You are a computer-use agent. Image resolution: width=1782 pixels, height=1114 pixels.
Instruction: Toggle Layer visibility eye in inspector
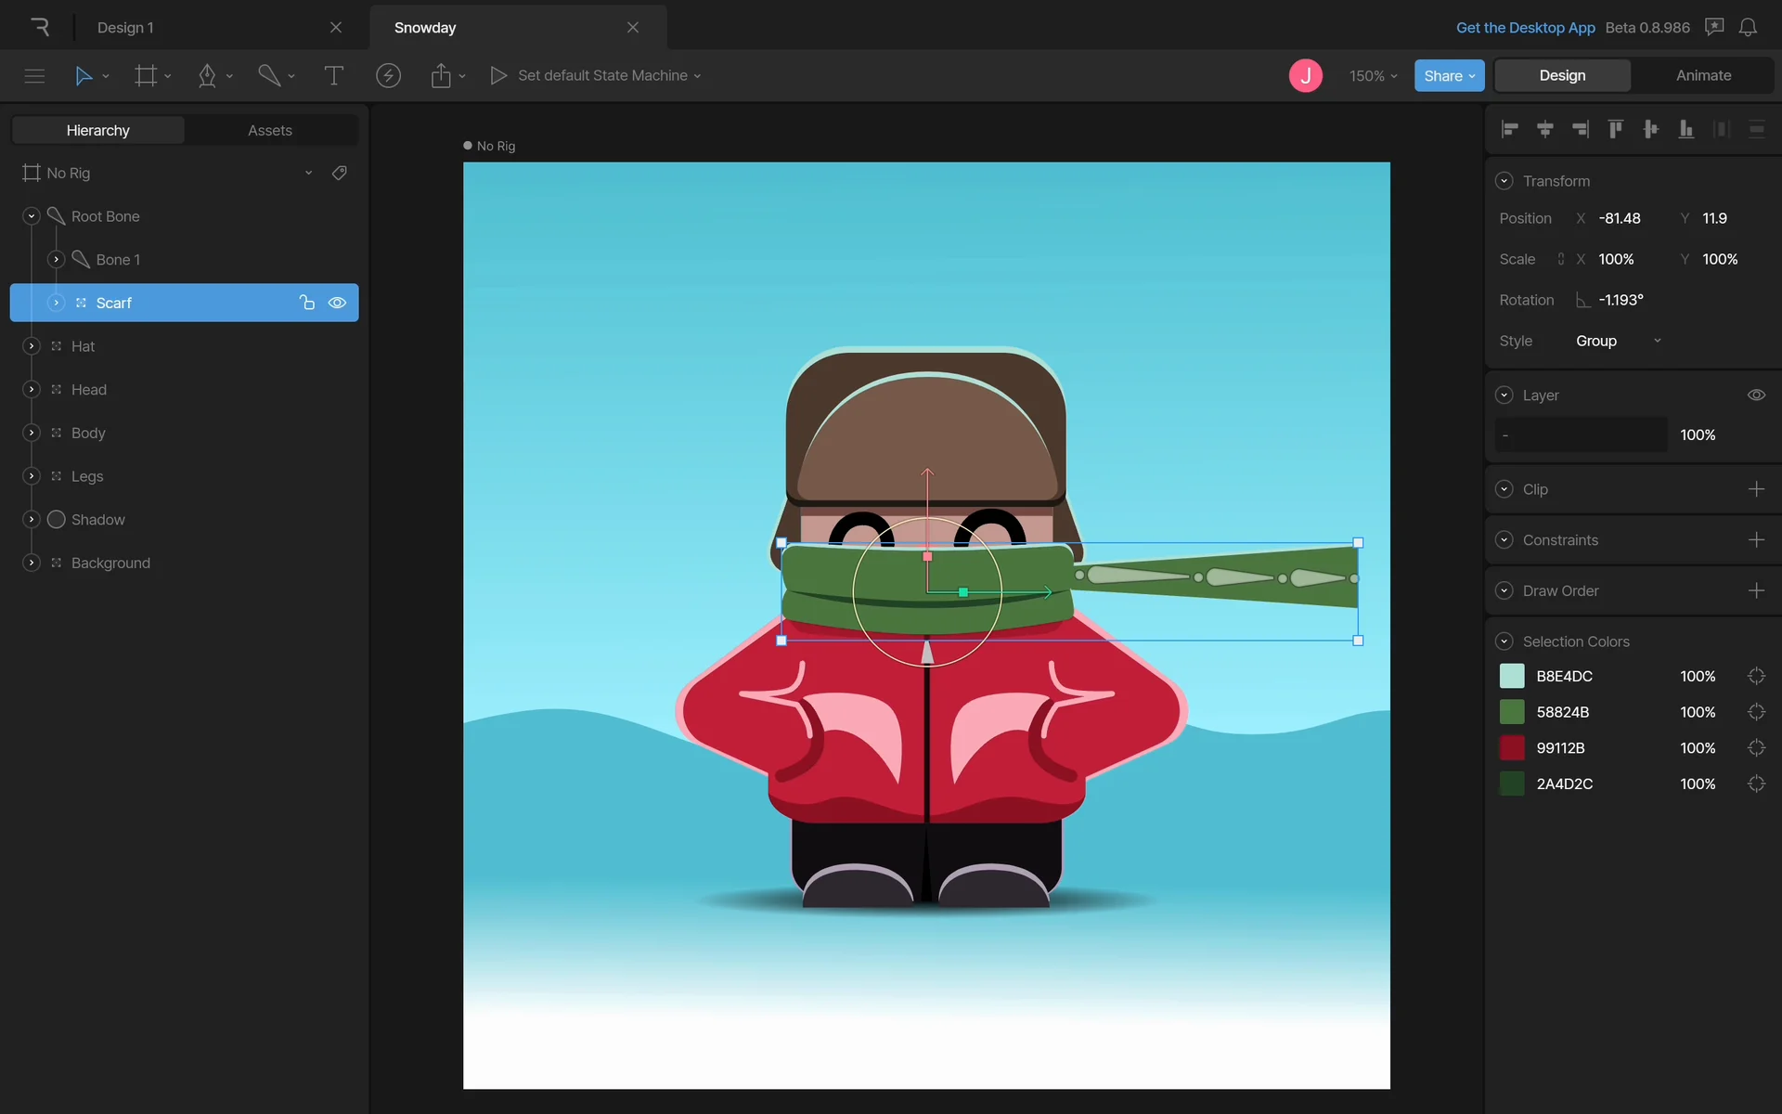coord(1756,395)
